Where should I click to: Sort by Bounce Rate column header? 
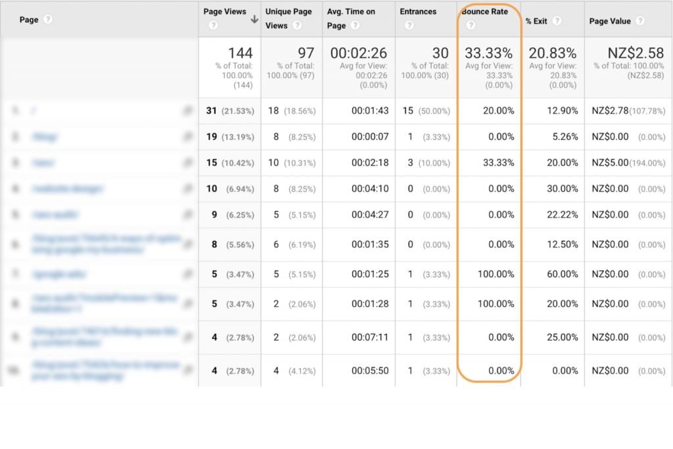(x=484, y=12)
